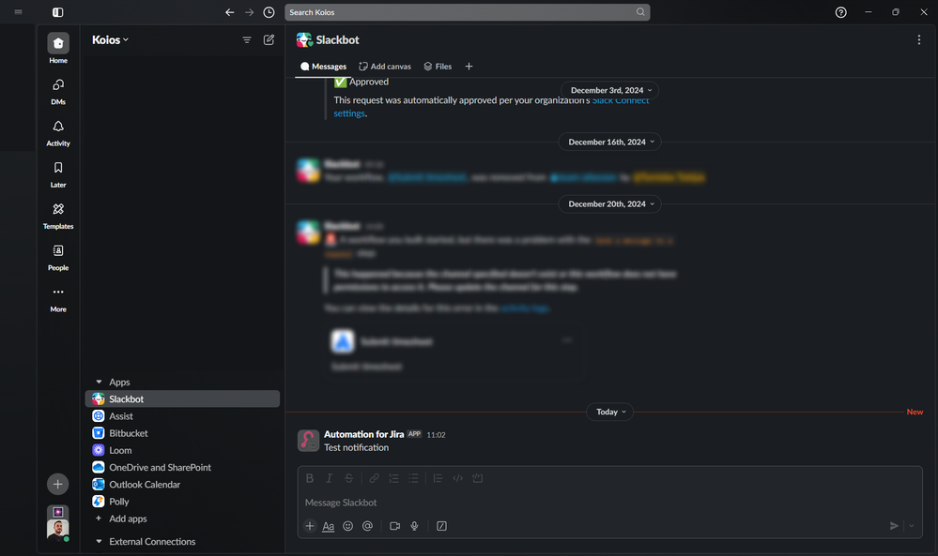Open the December 16th, 2024 date dropdown

click(610, 143)
